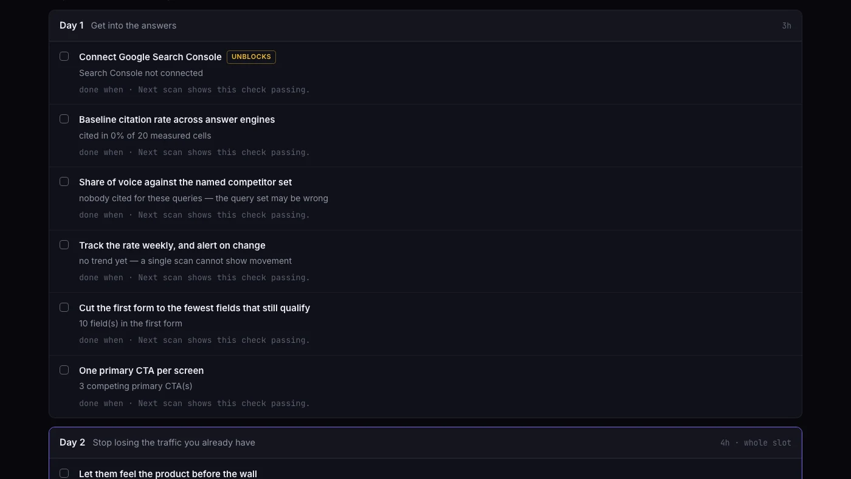Check the Let them feel the product checkbox
The height and width of the screenshot is (479, 851).
(x=64, y=474)
